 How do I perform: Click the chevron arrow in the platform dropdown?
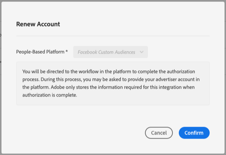click(x=142, y=52)
